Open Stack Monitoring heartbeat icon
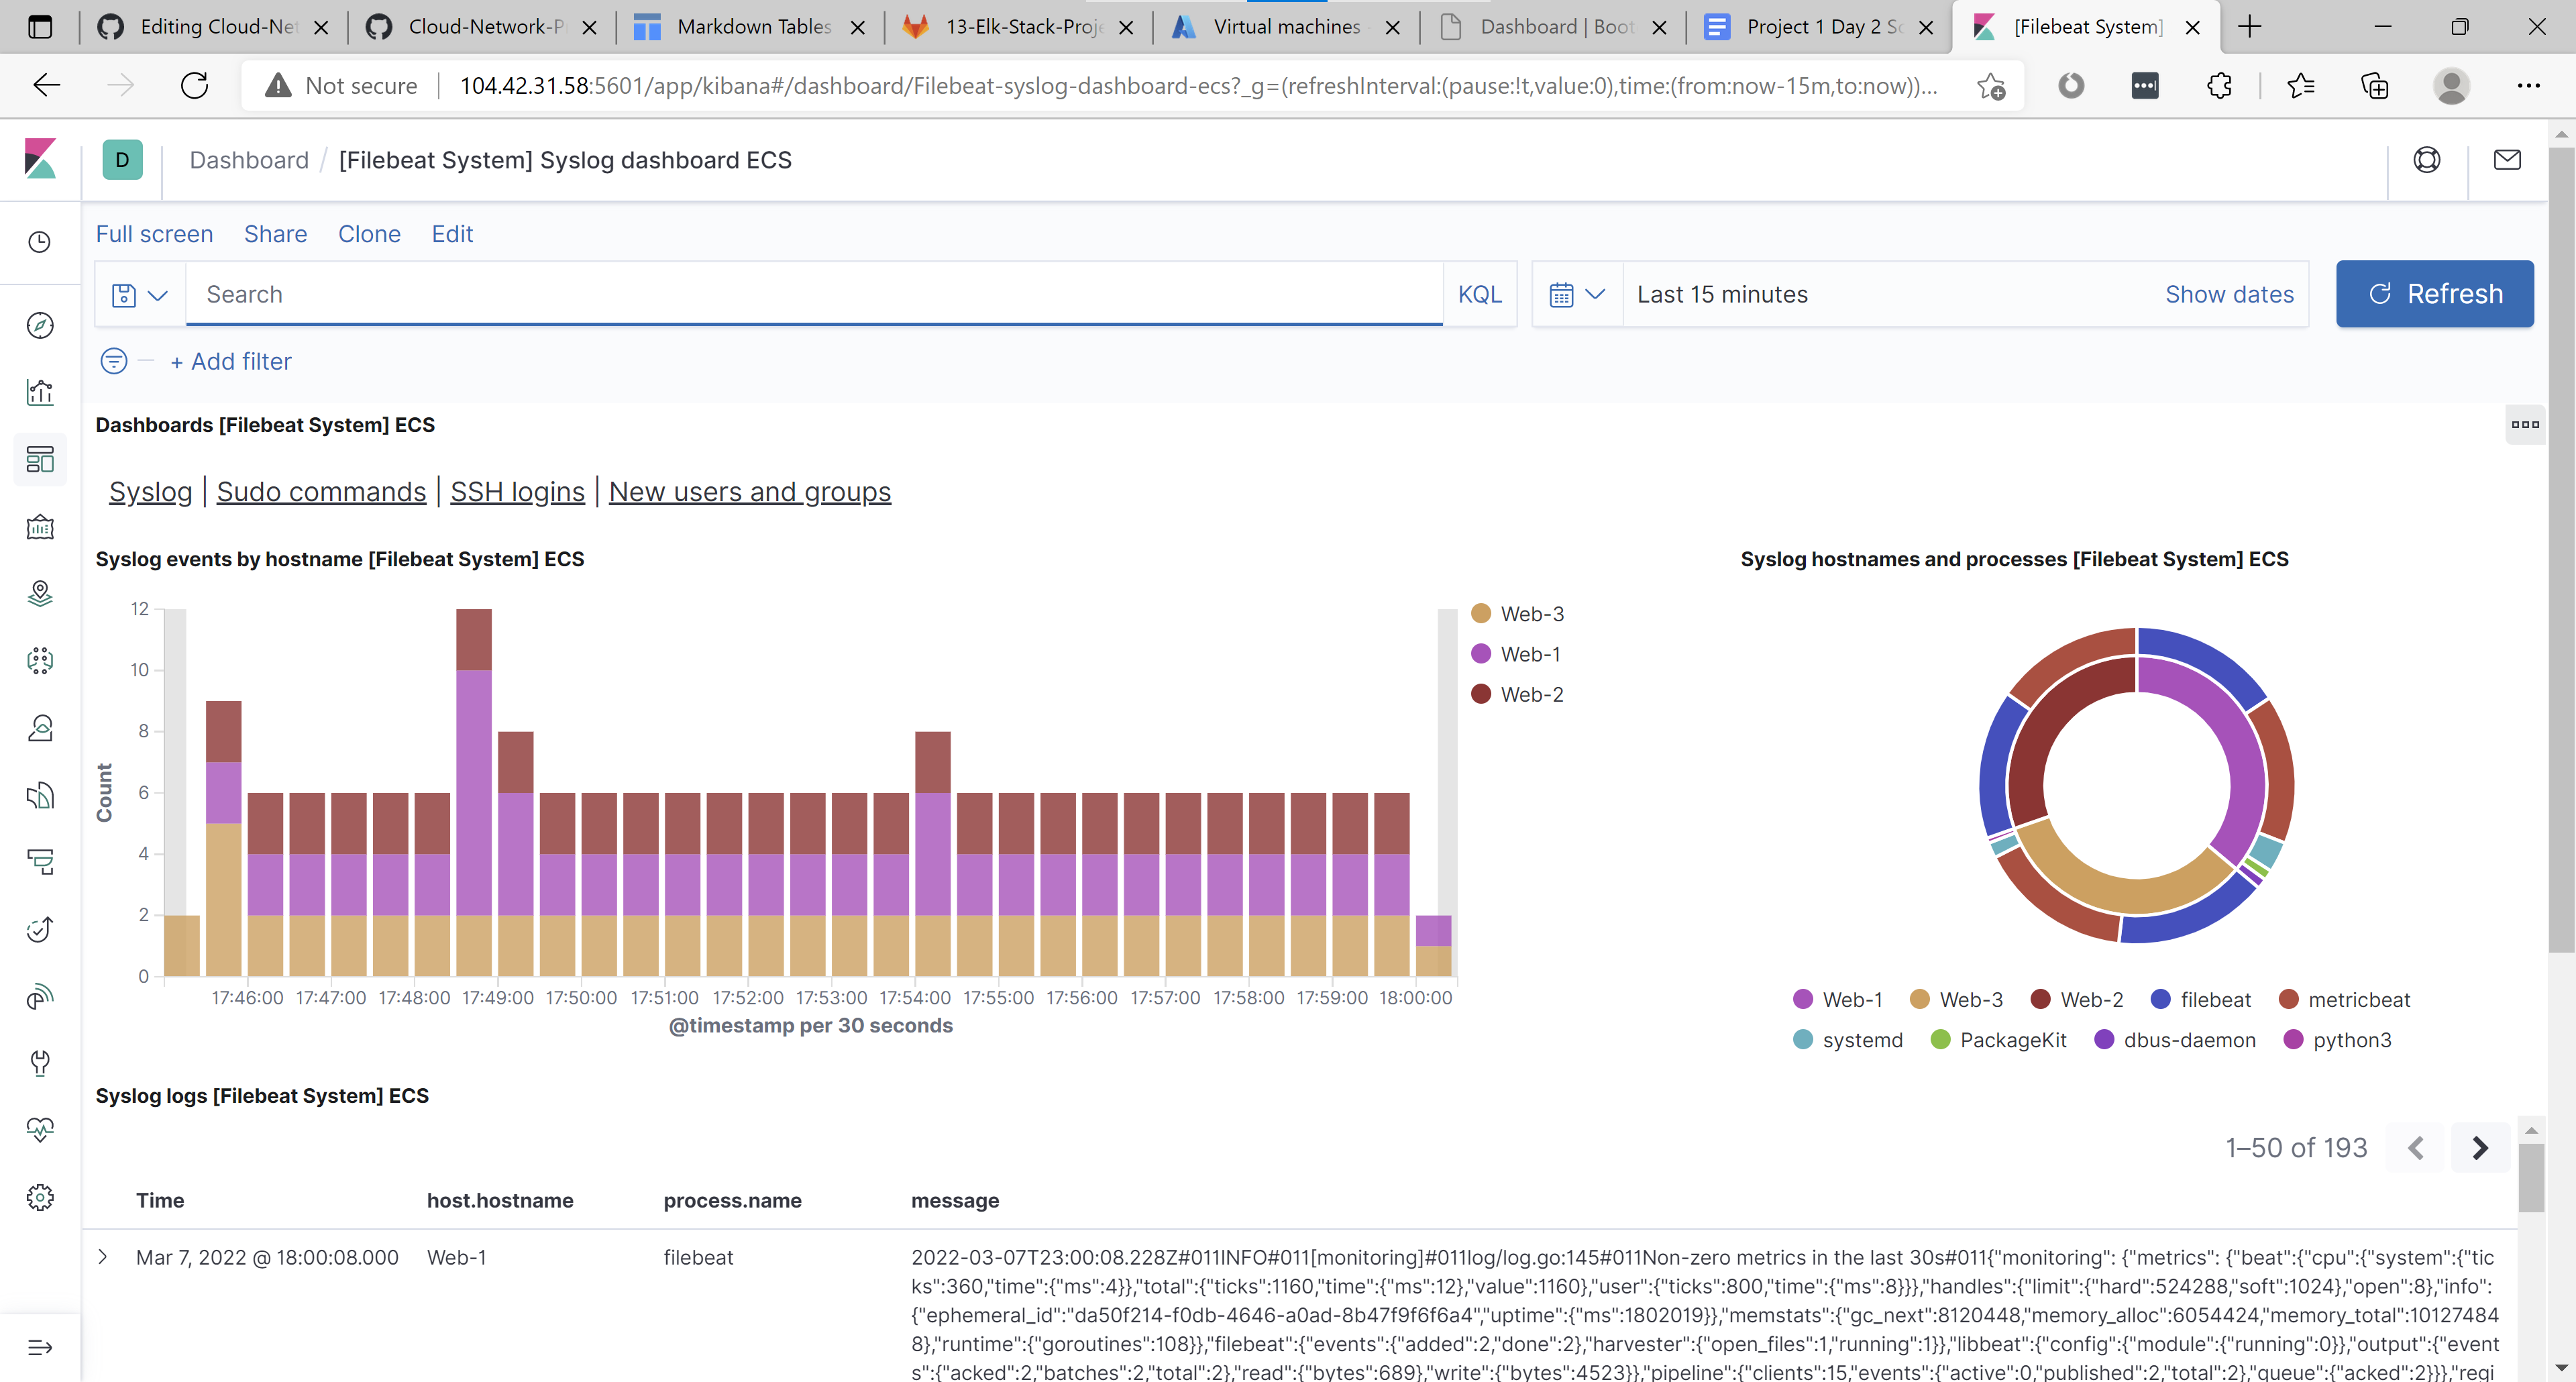This screenshot has width=2576, height=1382. click(40, 1130)
